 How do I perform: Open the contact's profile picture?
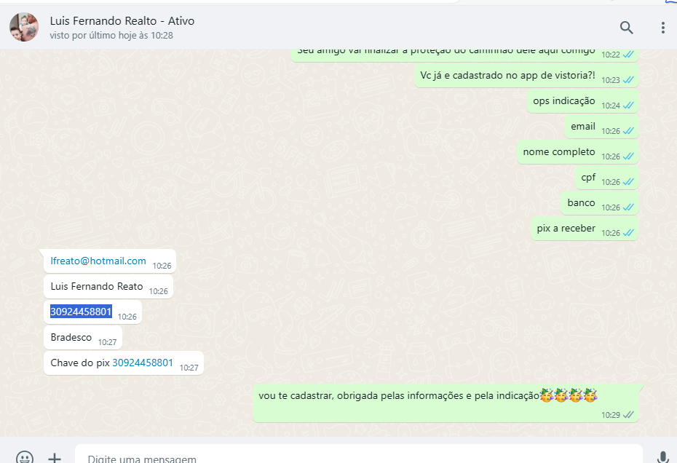coord(24,27)
